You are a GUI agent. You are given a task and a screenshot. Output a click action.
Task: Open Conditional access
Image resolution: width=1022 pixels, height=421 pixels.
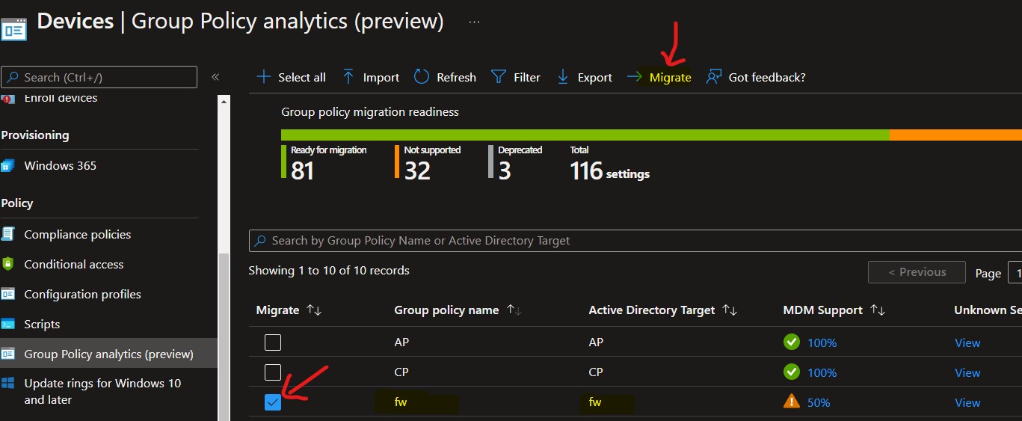pos(73,264)
